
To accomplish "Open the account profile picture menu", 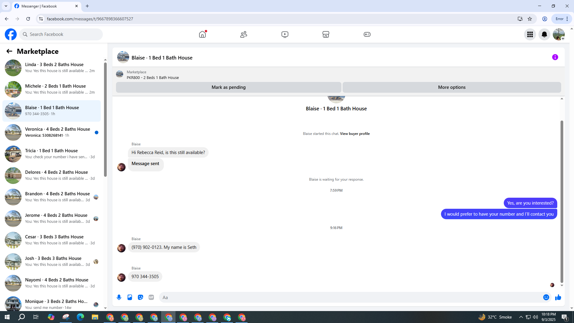I will click(x=559, y=34).
